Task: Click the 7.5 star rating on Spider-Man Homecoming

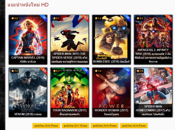Action: point(140,71)
